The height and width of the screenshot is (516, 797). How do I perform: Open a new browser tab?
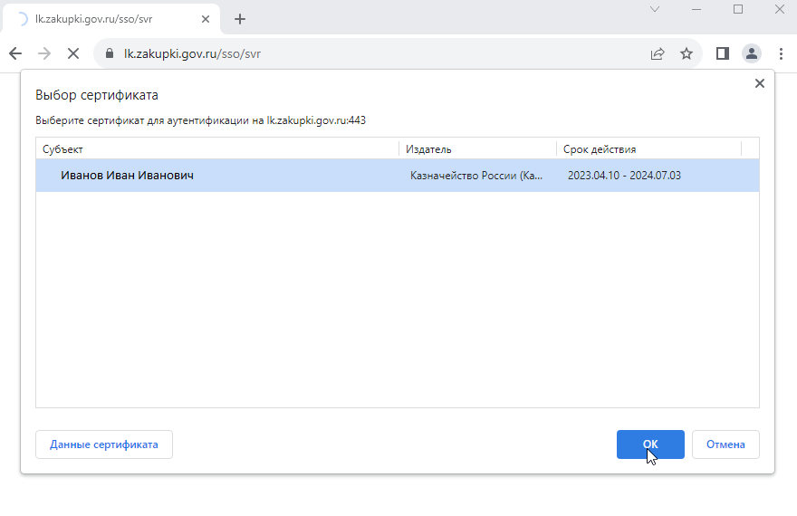tap(240, 19)
